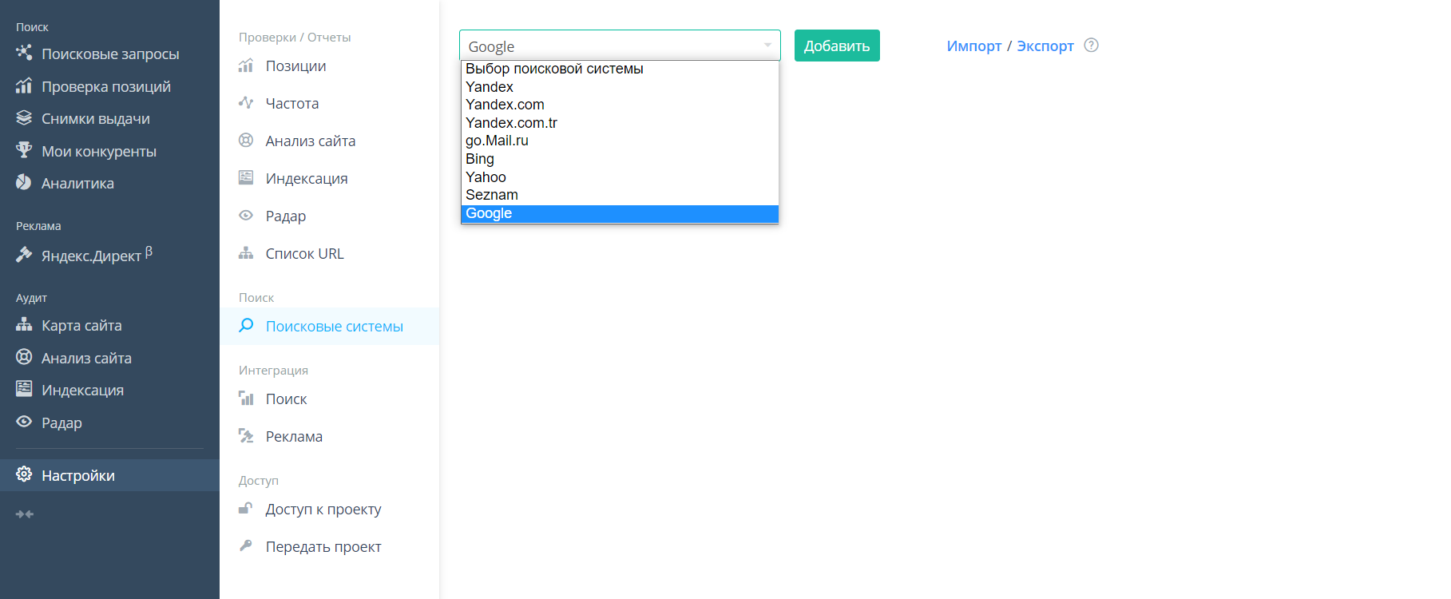Open Поисковые запросы in the main menu
This screenshot has height=599, width=1451.
click(110, 54)
